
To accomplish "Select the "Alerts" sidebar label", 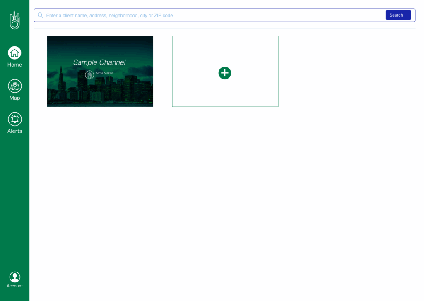I will point(14,131).
